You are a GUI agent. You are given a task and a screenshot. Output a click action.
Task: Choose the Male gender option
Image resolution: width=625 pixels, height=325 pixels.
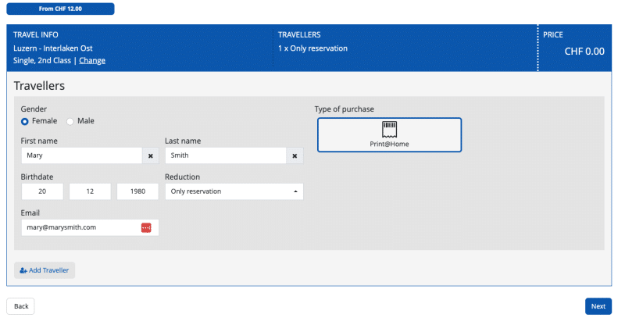coord(70,121)
